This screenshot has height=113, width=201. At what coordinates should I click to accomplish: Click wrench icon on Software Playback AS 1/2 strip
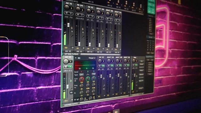tap(104, 86)
